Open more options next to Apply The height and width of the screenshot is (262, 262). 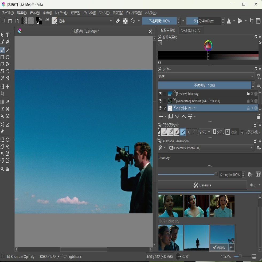click(232, 247)
